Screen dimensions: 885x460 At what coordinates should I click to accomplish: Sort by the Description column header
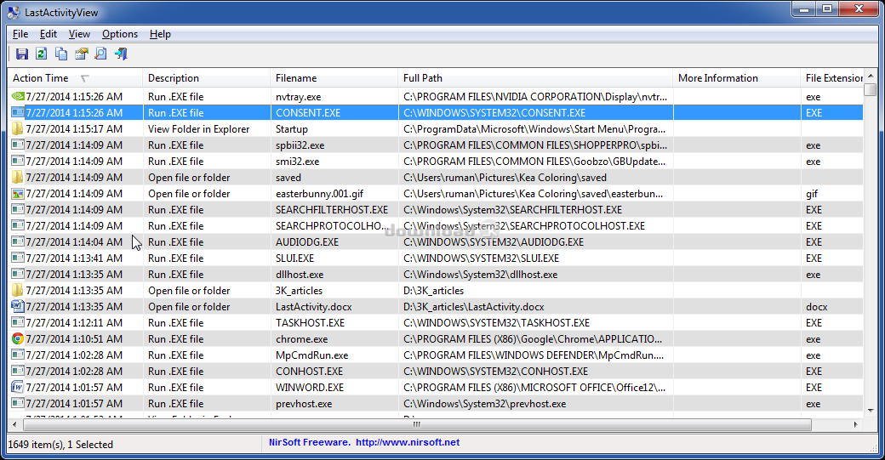[x=207, y=77]
